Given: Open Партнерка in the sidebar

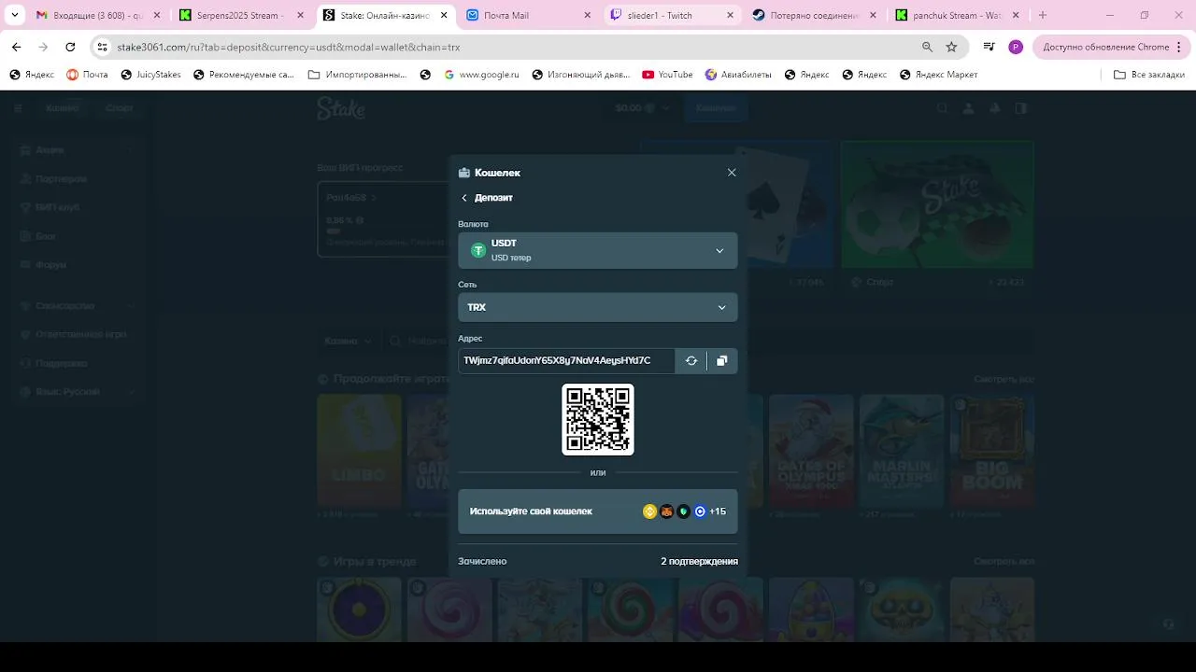Looking at the screenshot, I should click(x=78, y=178).
